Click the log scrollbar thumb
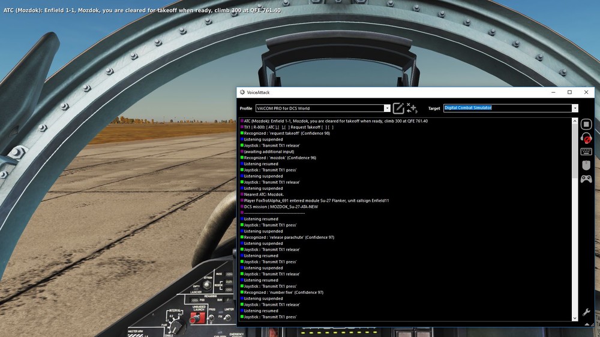 coord(574,151)
